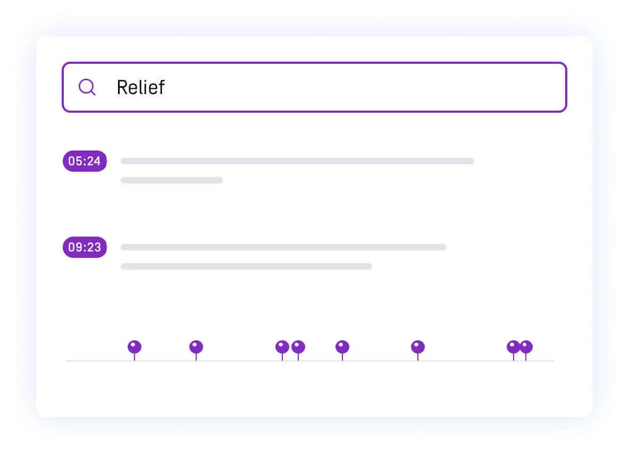Click the second line under the 09:23 result

pyautogui.click(x=246, y=266)
